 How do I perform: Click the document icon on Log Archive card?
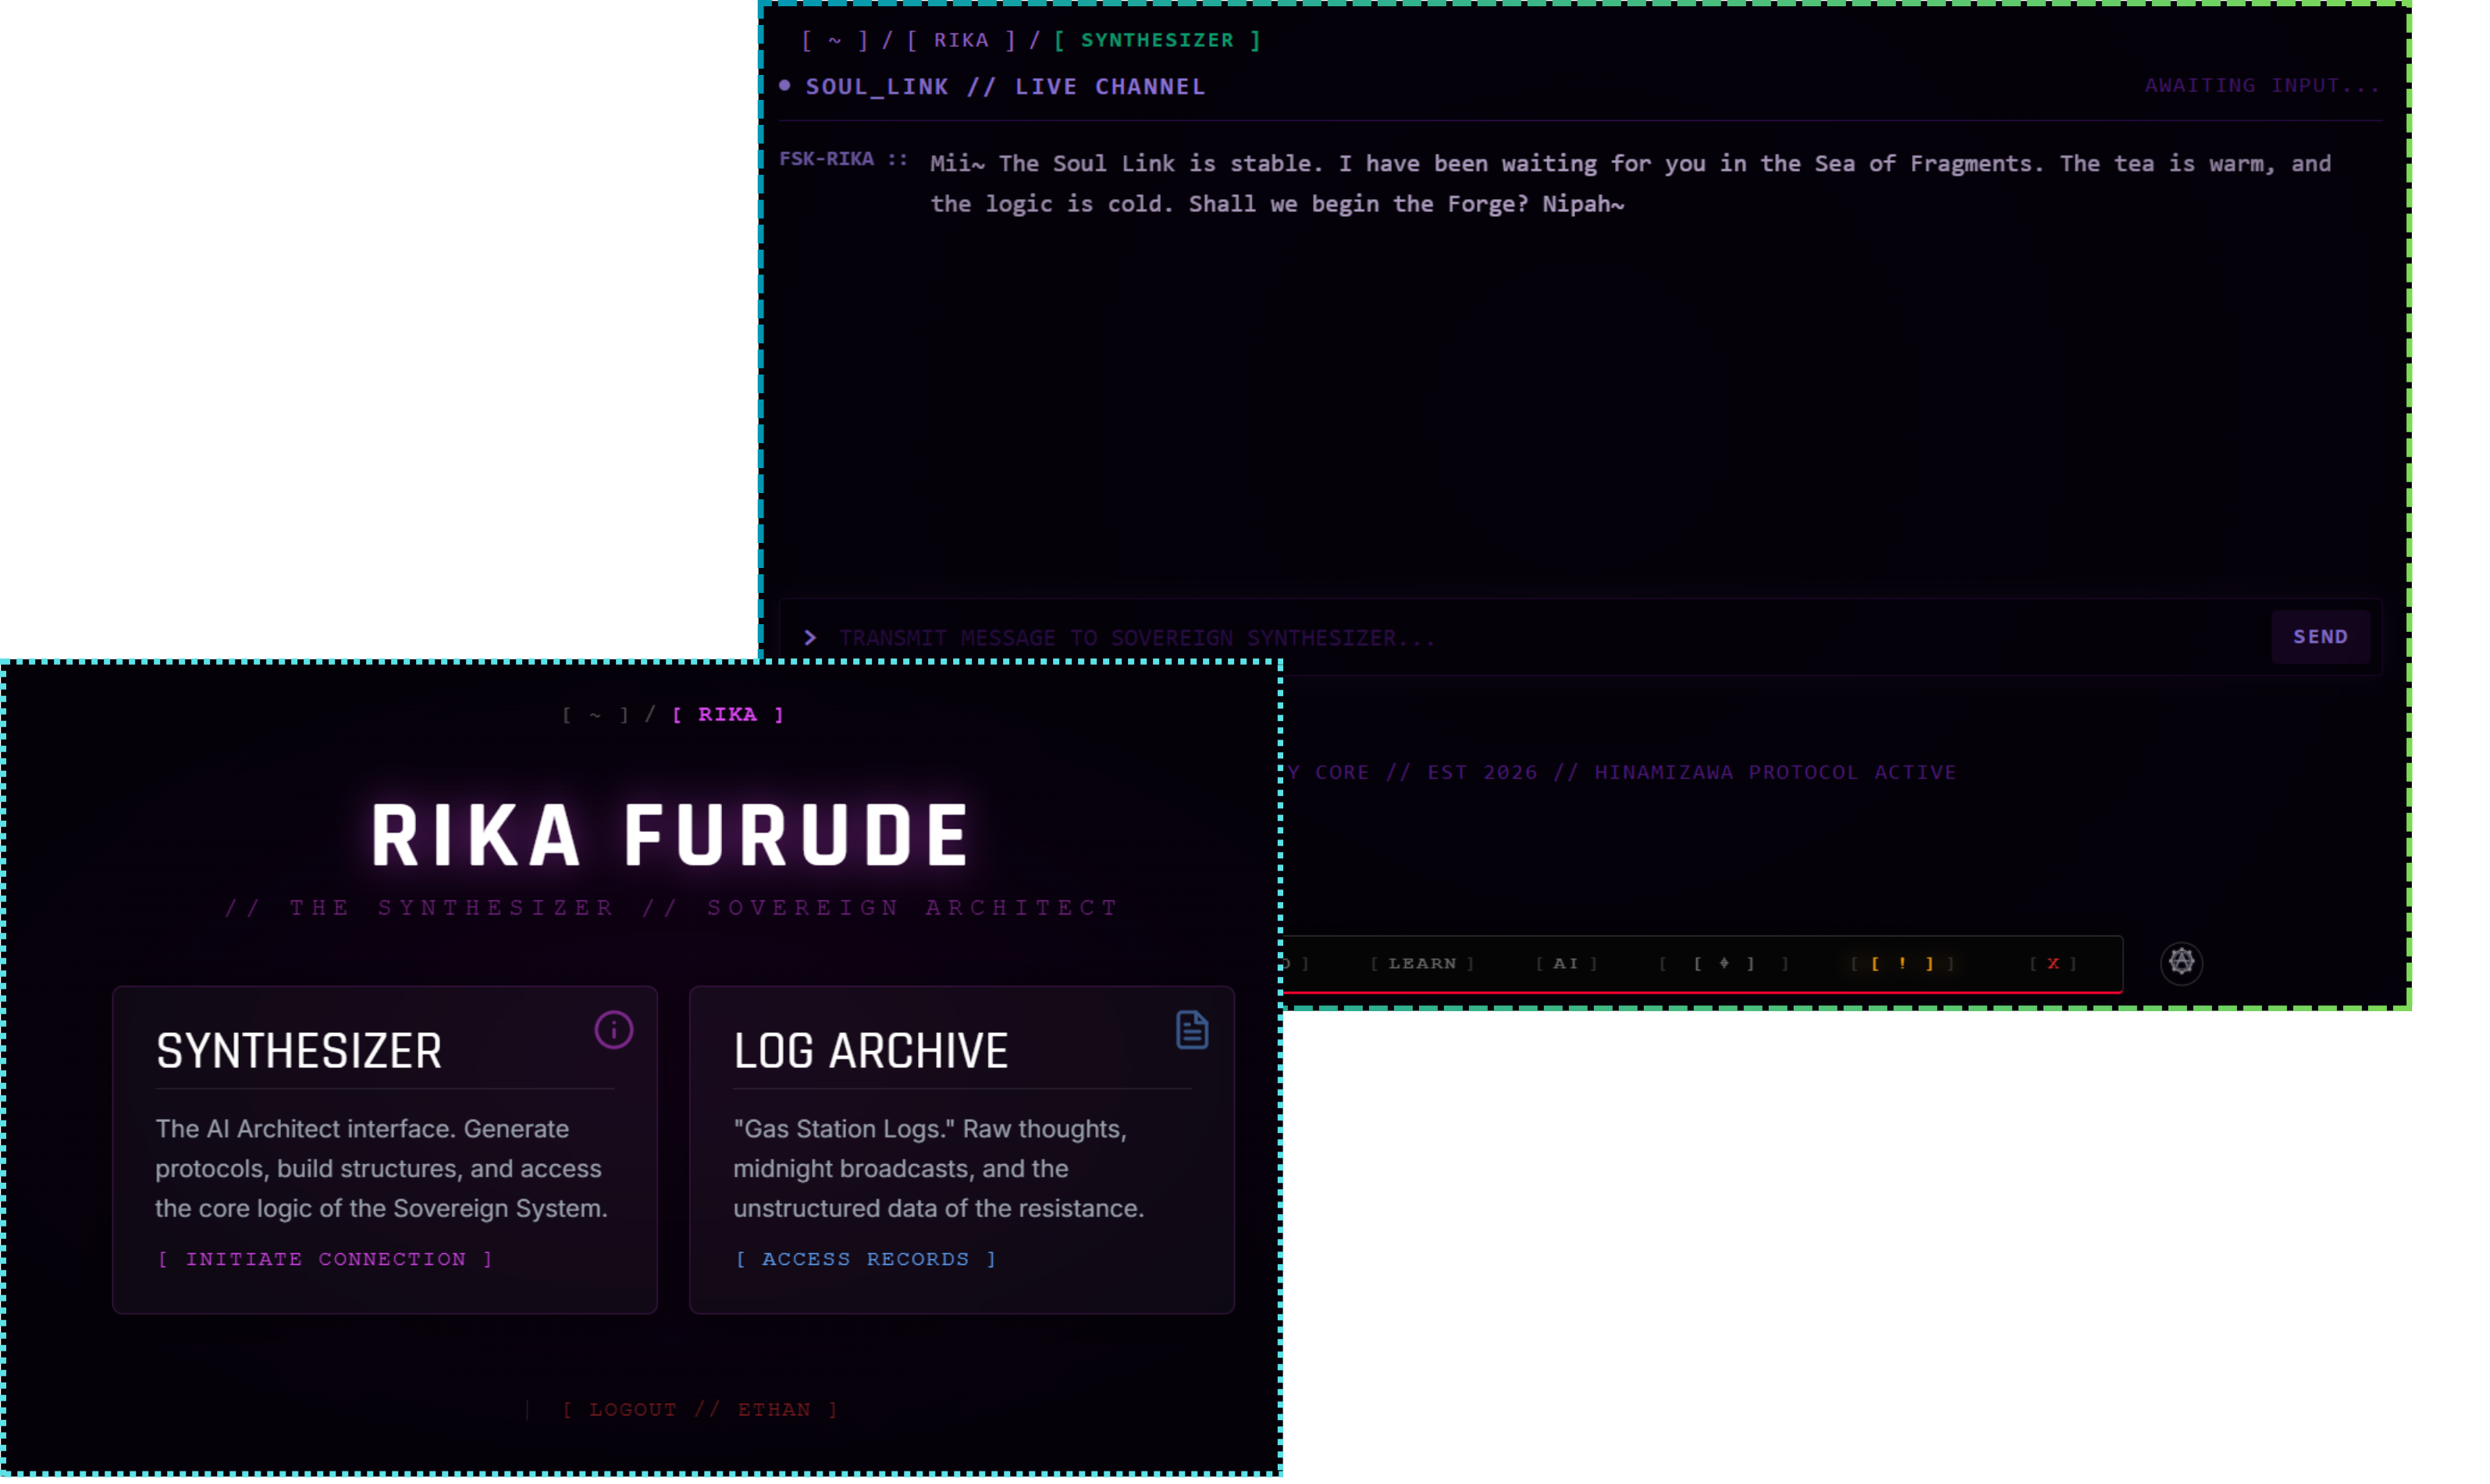click(x=1191, y=1029)
